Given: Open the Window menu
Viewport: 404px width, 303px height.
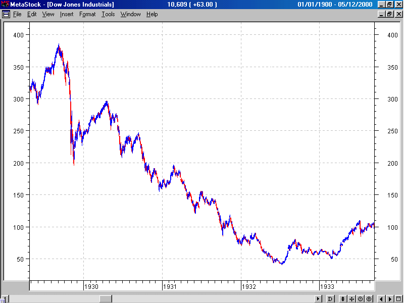Looking at the screenshot, I should pyautogui.click(x=131, y=14).
